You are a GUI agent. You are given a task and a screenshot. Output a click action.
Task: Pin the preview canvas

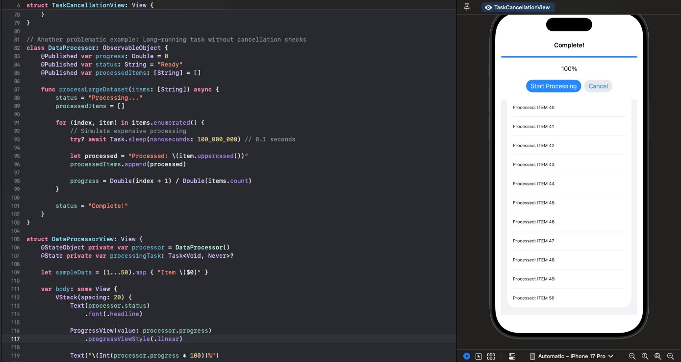(x=467, y=7)
